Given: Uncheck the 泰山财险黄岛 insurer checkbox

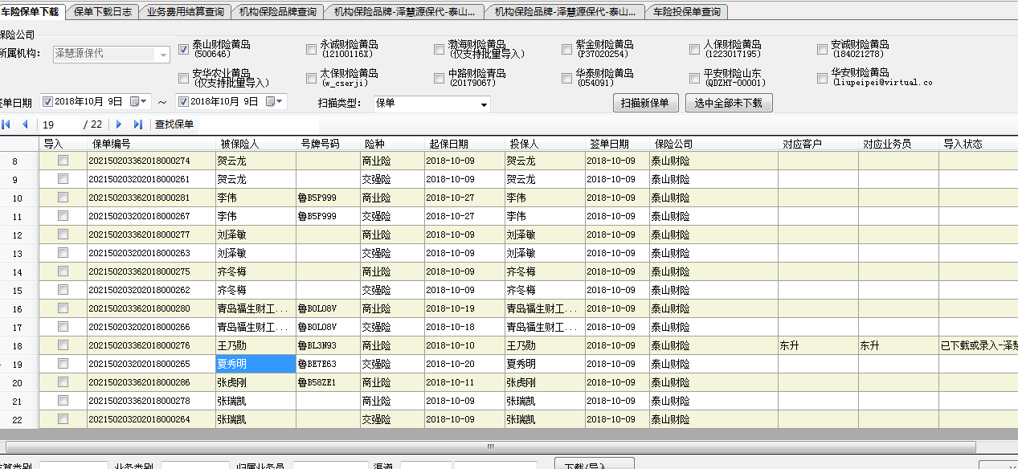Looking at the screenshot, I should [x=183, y=50].
